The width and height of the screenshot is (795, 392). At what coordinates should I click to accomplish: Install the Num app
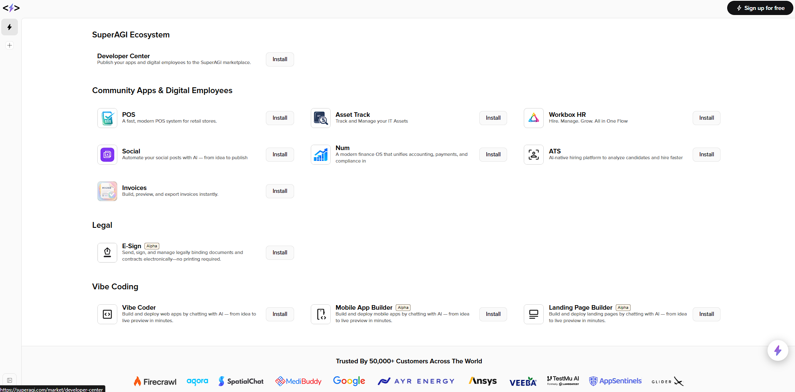[493, 155]
